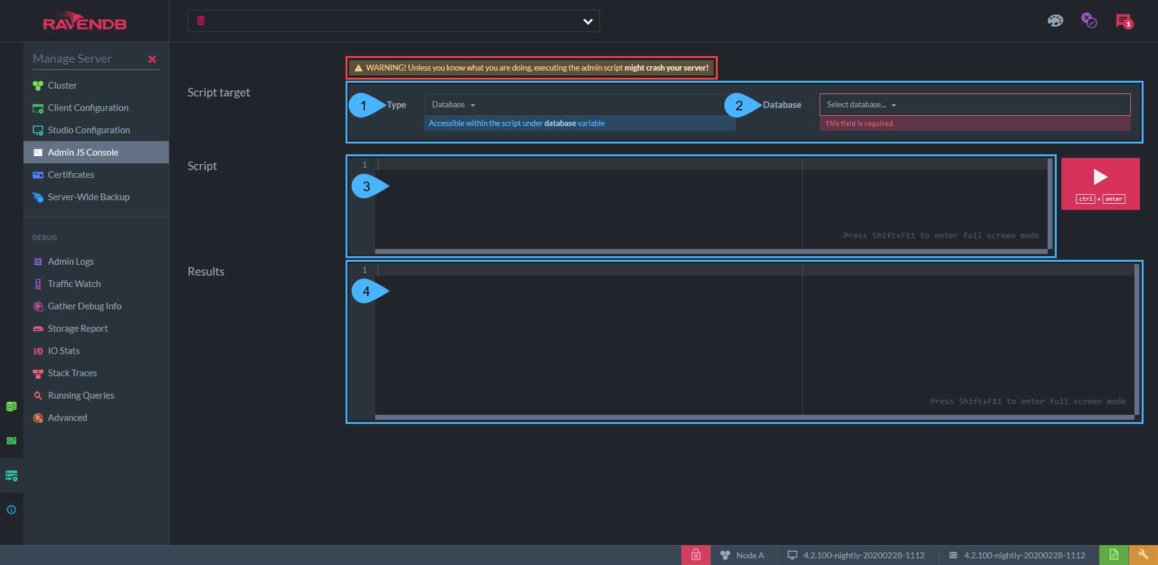Click the Storage Report icon
Viewport: 1158px width, 565px height.
click(38, 329)
